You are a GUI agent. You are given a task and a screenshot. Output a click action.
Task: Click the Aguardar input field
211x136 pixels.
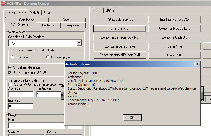click(x=21, y=94)
